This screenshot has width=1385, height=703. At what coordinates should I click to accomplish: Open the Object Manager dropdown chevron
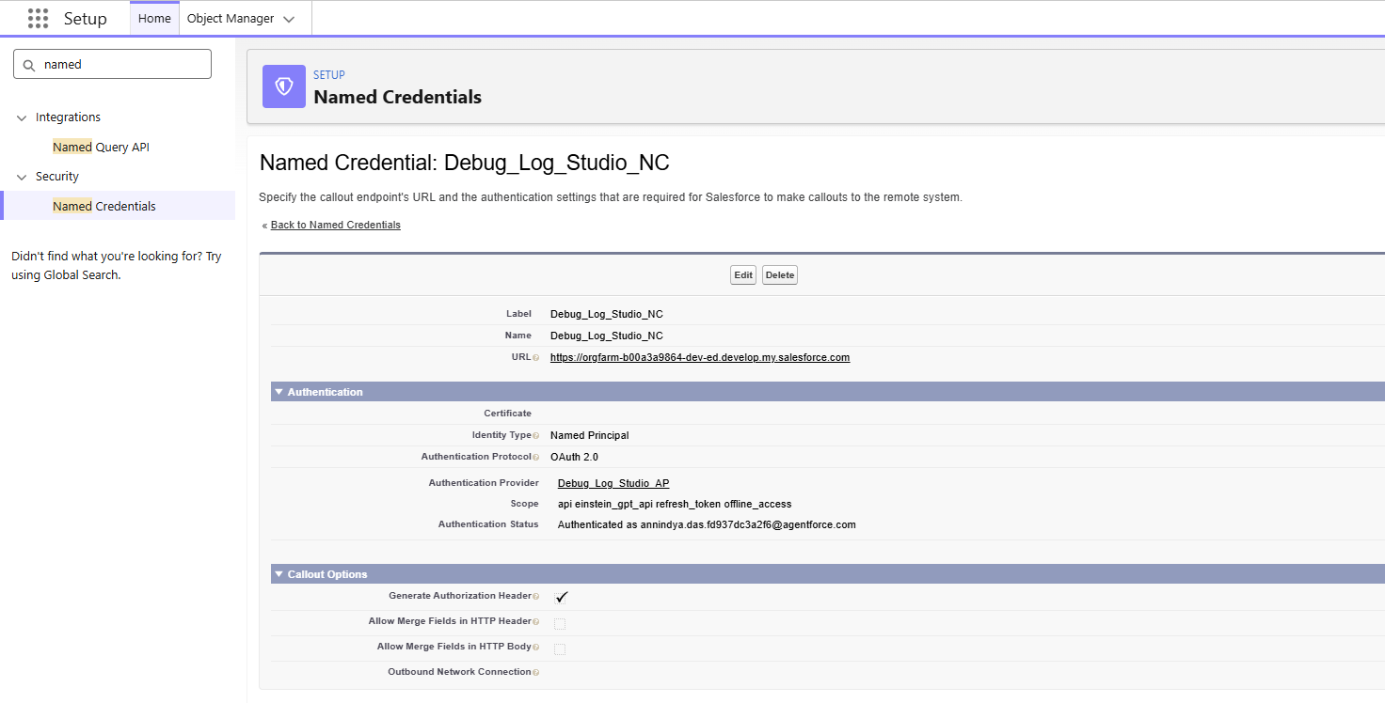pos(289,19)
